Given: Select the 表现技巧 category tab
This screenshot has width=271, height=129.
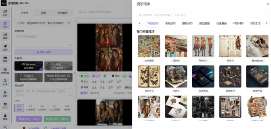Looking at the screenshot, I should coord(170,24).
